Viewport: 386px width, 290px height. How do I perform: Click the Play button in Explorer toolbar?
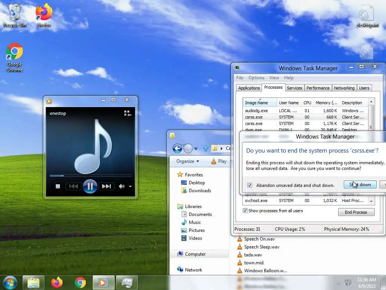[x=219, y=161]
